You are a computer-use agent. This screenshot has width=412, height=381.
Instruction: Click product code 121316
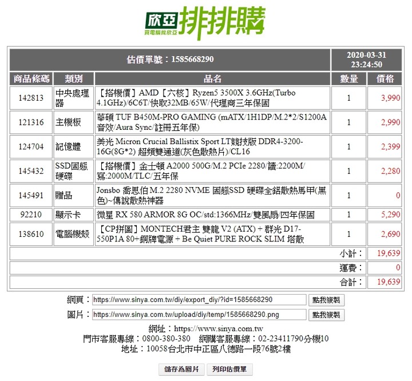tap(31, 122)
